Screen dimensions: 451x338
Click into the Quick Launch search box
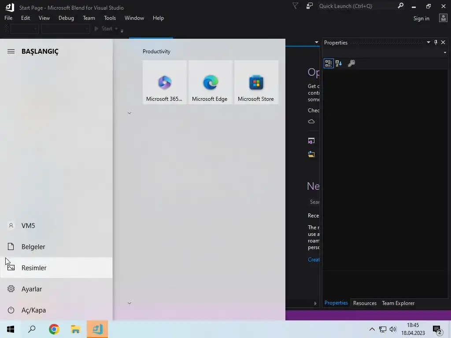(357, 6)
